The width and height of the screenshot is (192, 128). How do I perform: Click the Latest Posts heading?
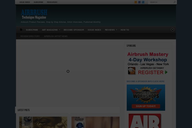click(x=24, y=110)
